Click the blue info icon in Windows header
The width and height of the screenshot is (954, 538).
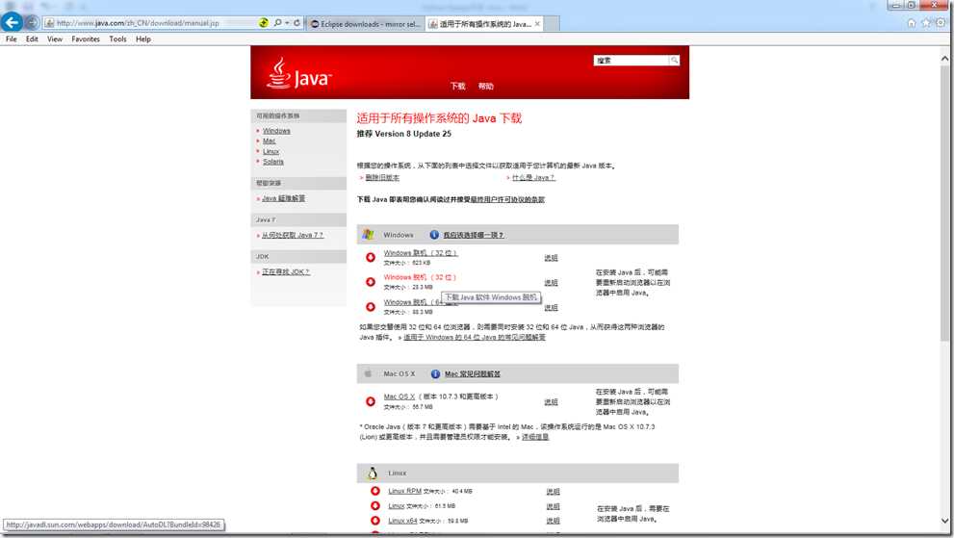pyautogui.click(x=434, y=235)
